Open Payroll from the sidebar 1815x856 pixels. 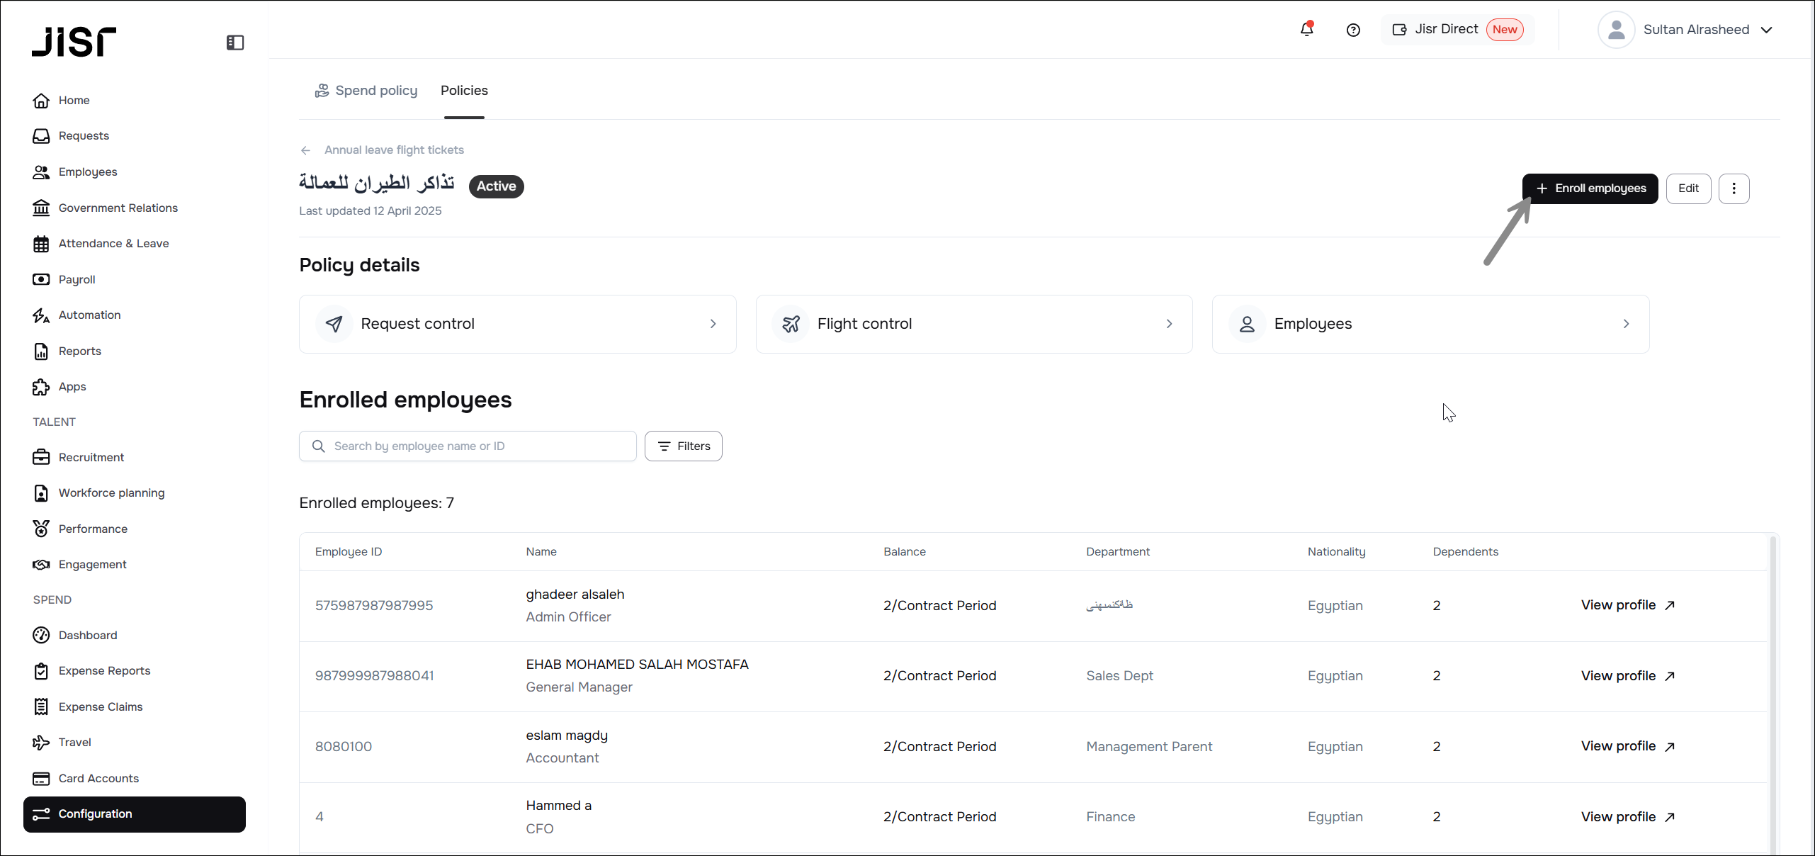pos(77,279)
